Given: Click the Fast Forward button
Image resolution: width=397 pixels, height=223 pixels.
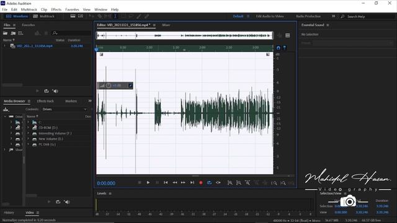Looking at the screenshot, I should click(x=183, y=183).
